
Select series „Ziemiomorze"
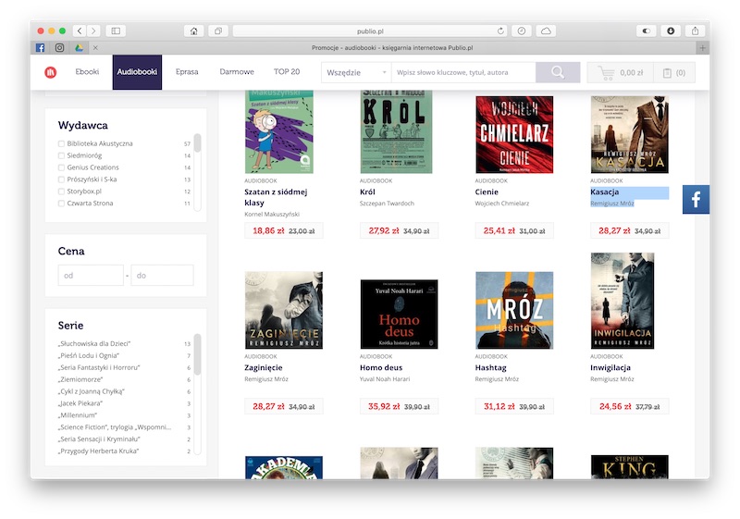coord(80,379)
